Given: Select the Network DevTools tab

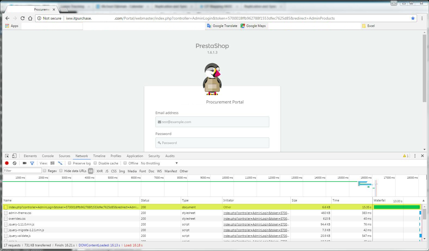Looking at the screenshot, I should [82, 156].
